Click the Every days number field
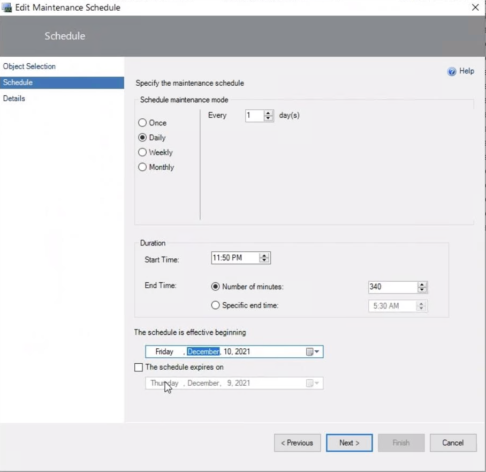Screen dimensions: 486x472 (254, 116)
